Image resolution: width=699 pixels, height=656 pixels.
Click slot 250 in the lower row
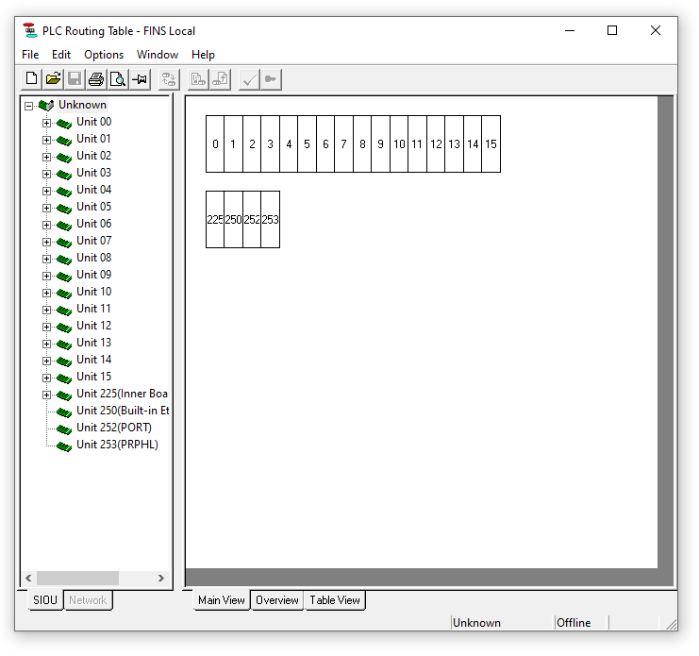pos(234,219)
